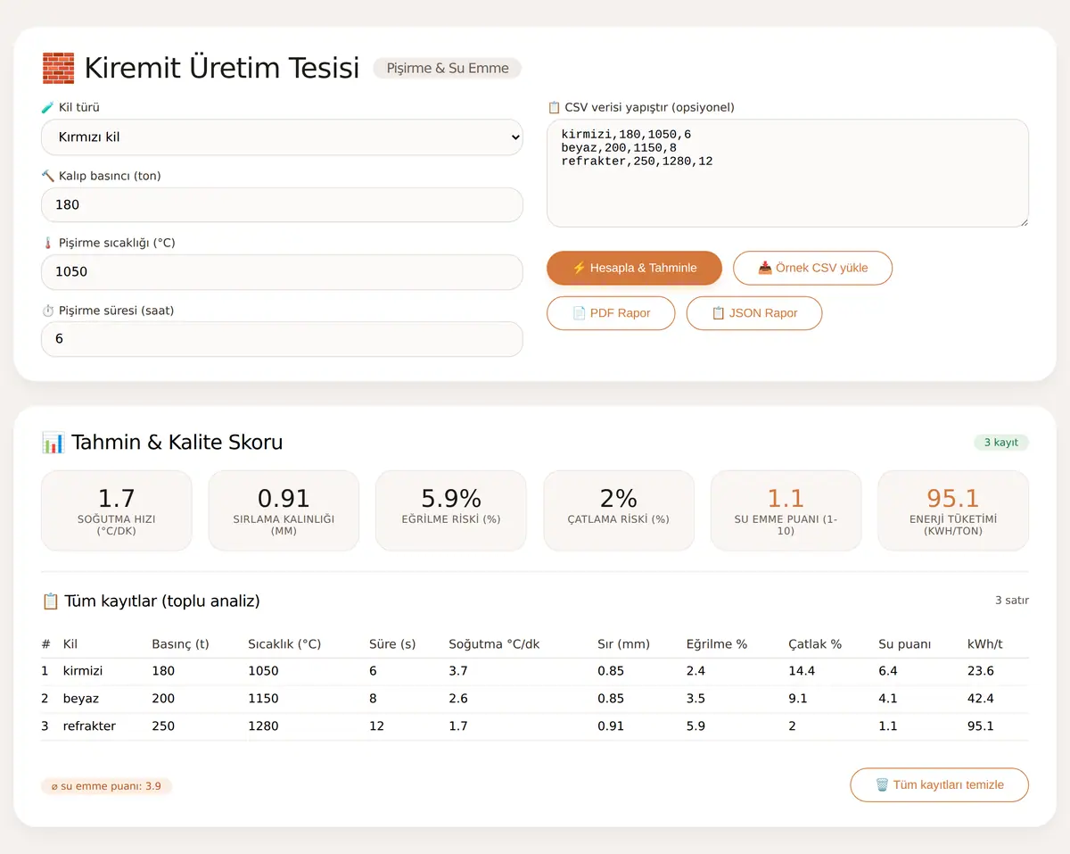Click the Hesapla & Tahminle button
Viewport: 1070px width, 854px height.
tap(634, 268)
